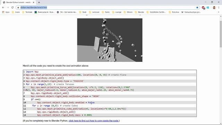The height and width of the screenshot is (125, 222).
Task: Click the page vertical scrollbar thumb
Action: click(221, 34)
